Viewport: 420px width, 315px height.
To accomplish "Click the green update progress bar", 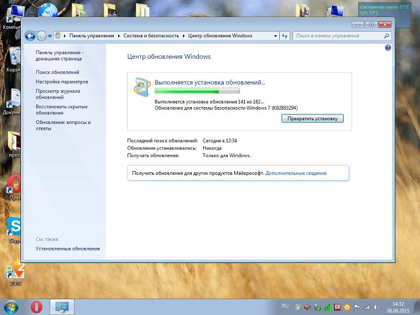I will pyautogui.click(x=197, y=91).
